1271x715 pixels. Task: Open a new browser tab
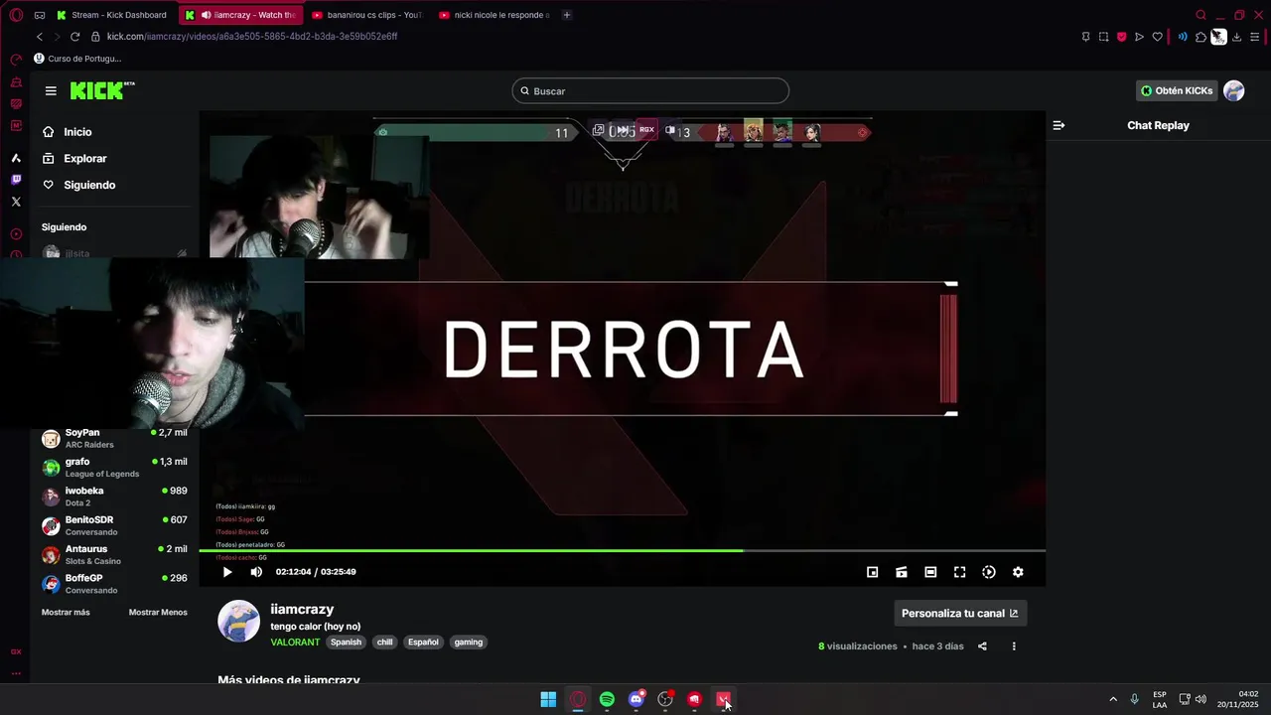coord(567,15)
